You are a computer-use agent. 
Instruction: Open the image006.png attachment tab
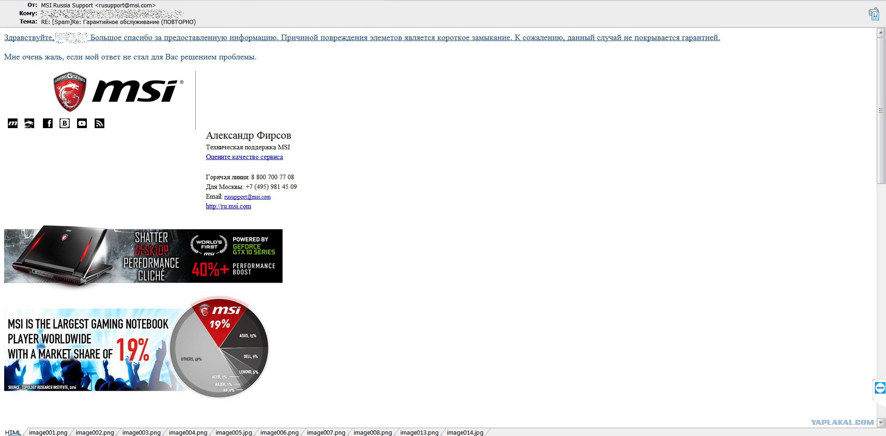click(x=279, y=432)
